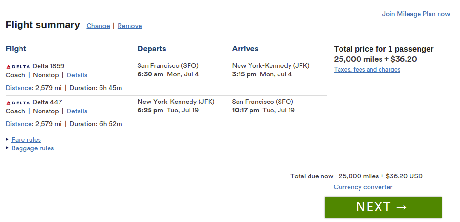View Details for Delta 1859 flight
460x222 pixels.
pos(77,75)
